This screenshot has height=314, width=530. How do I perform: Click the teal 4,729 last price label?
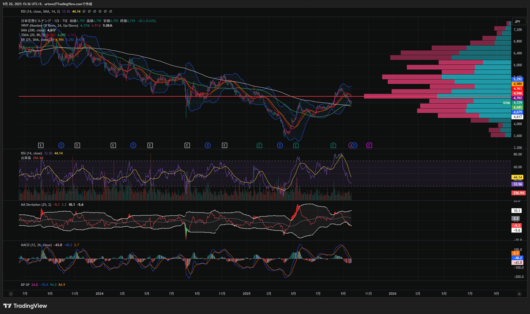pos(518,102)
